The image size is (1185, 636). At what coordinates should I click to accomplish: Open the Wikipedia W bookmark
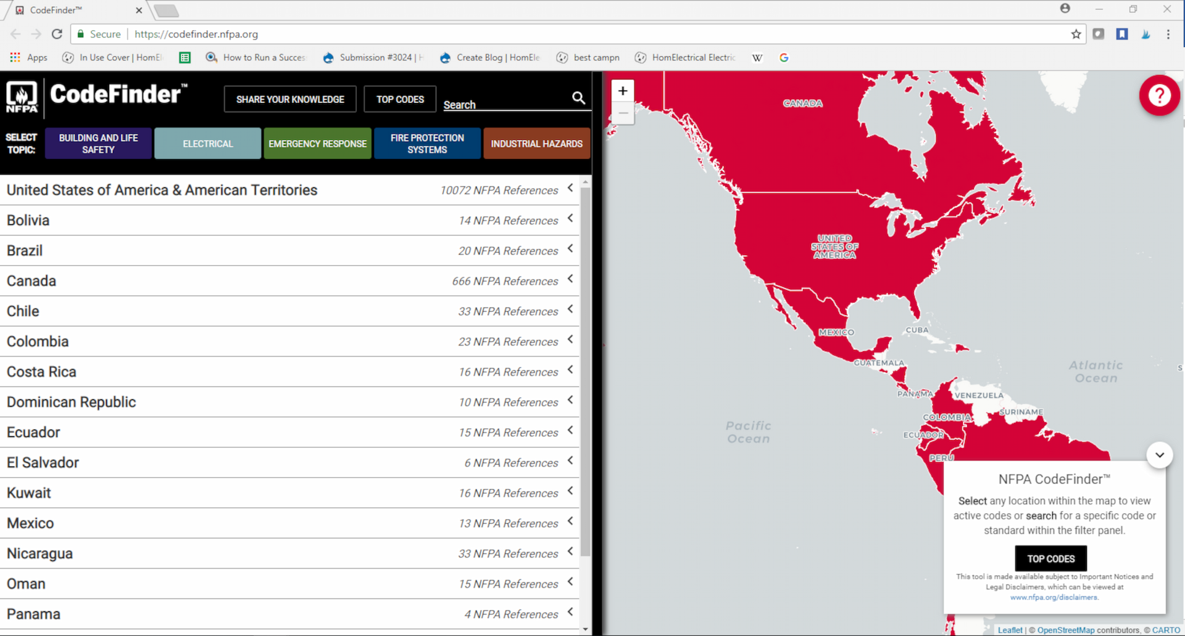coord(757,57)
